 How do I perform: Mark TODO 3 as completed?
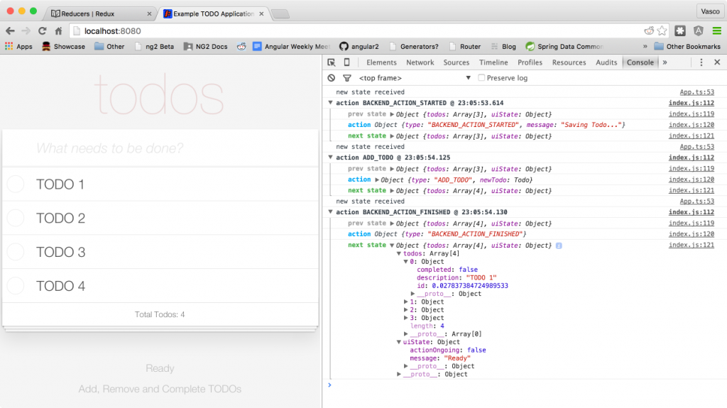(x=16, y=252)
